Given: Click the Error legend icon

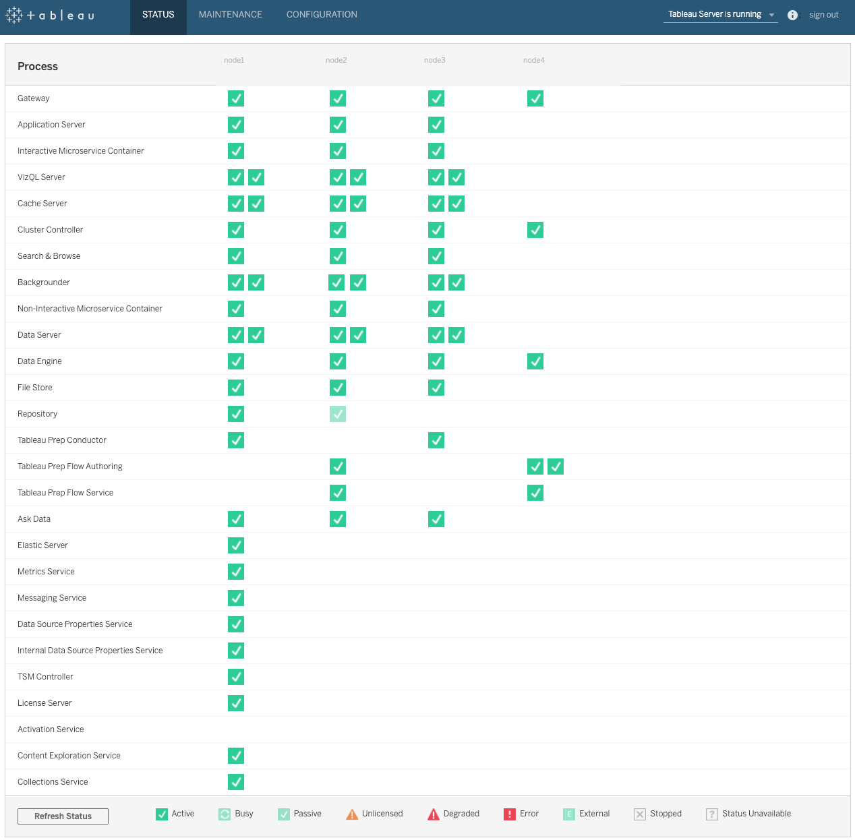Looking at the screenshot, I should (x=510, y=814).
